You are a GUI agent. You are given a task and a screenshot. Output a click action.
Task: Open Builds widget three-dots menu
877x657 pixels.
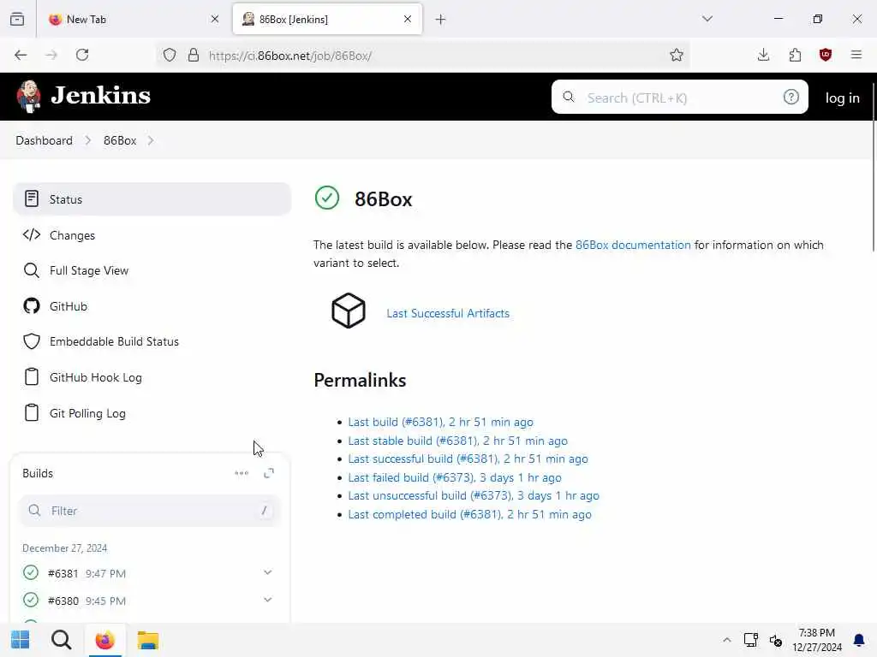[242, 473]
